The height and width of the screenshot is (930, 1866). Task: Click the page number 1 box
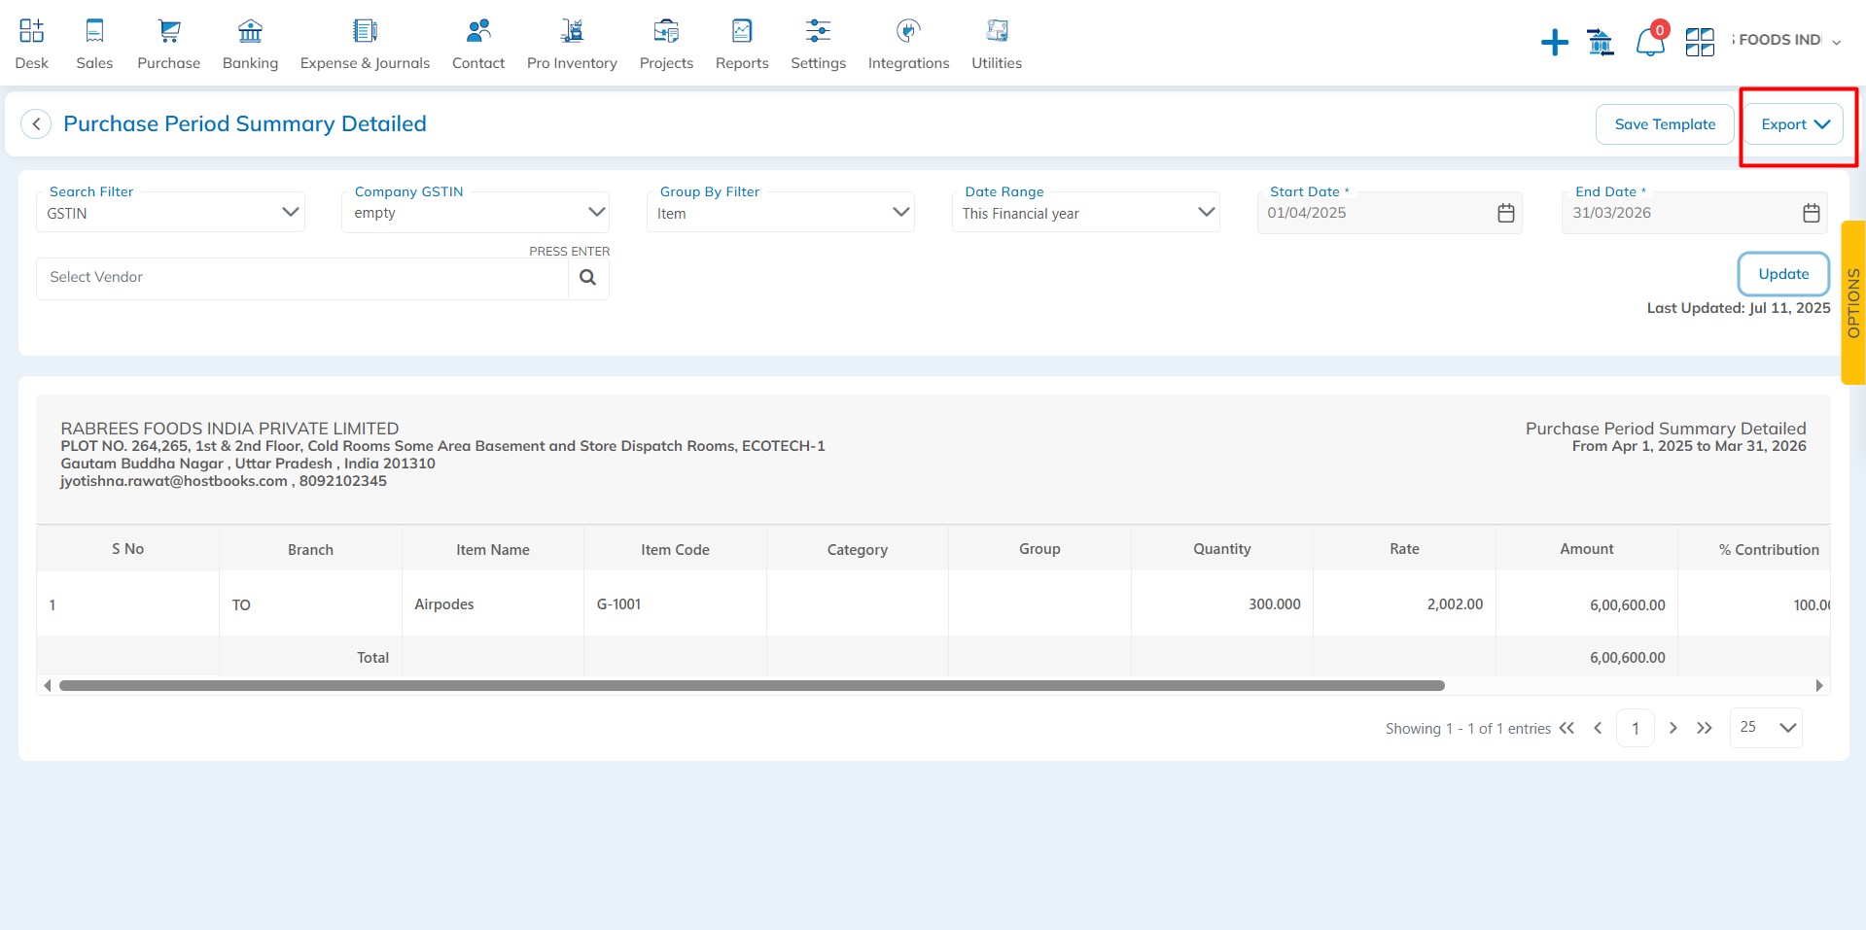(1636, 728)
